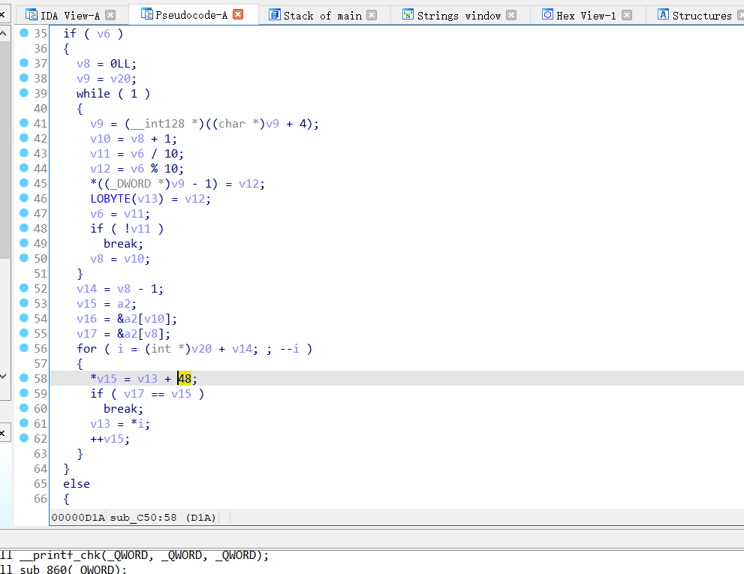Close the IDA View-A tab
This screenshot has width=744, height=574.
110,15
